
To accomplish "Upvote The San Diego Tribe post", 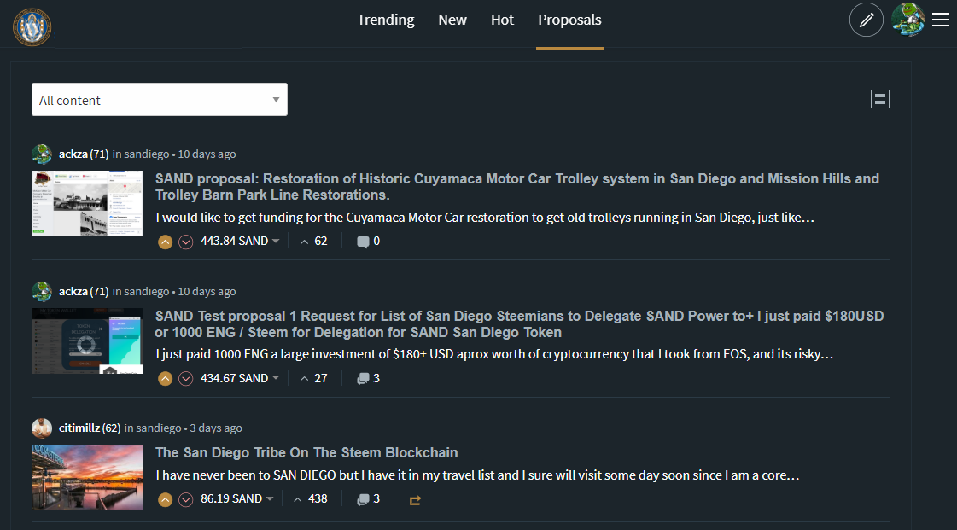I will 165,499.
